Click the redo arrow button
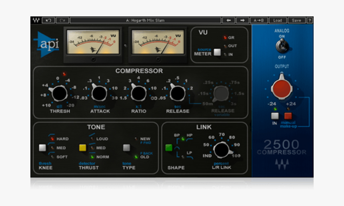Viewport: 344px width, 206px height. 62,20
